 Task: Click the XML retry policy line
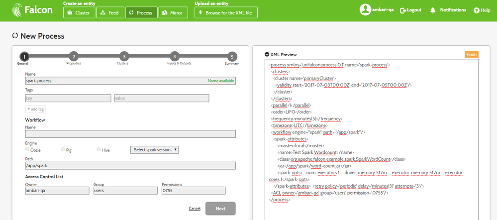pyautogui.click(x=368, y=186)
